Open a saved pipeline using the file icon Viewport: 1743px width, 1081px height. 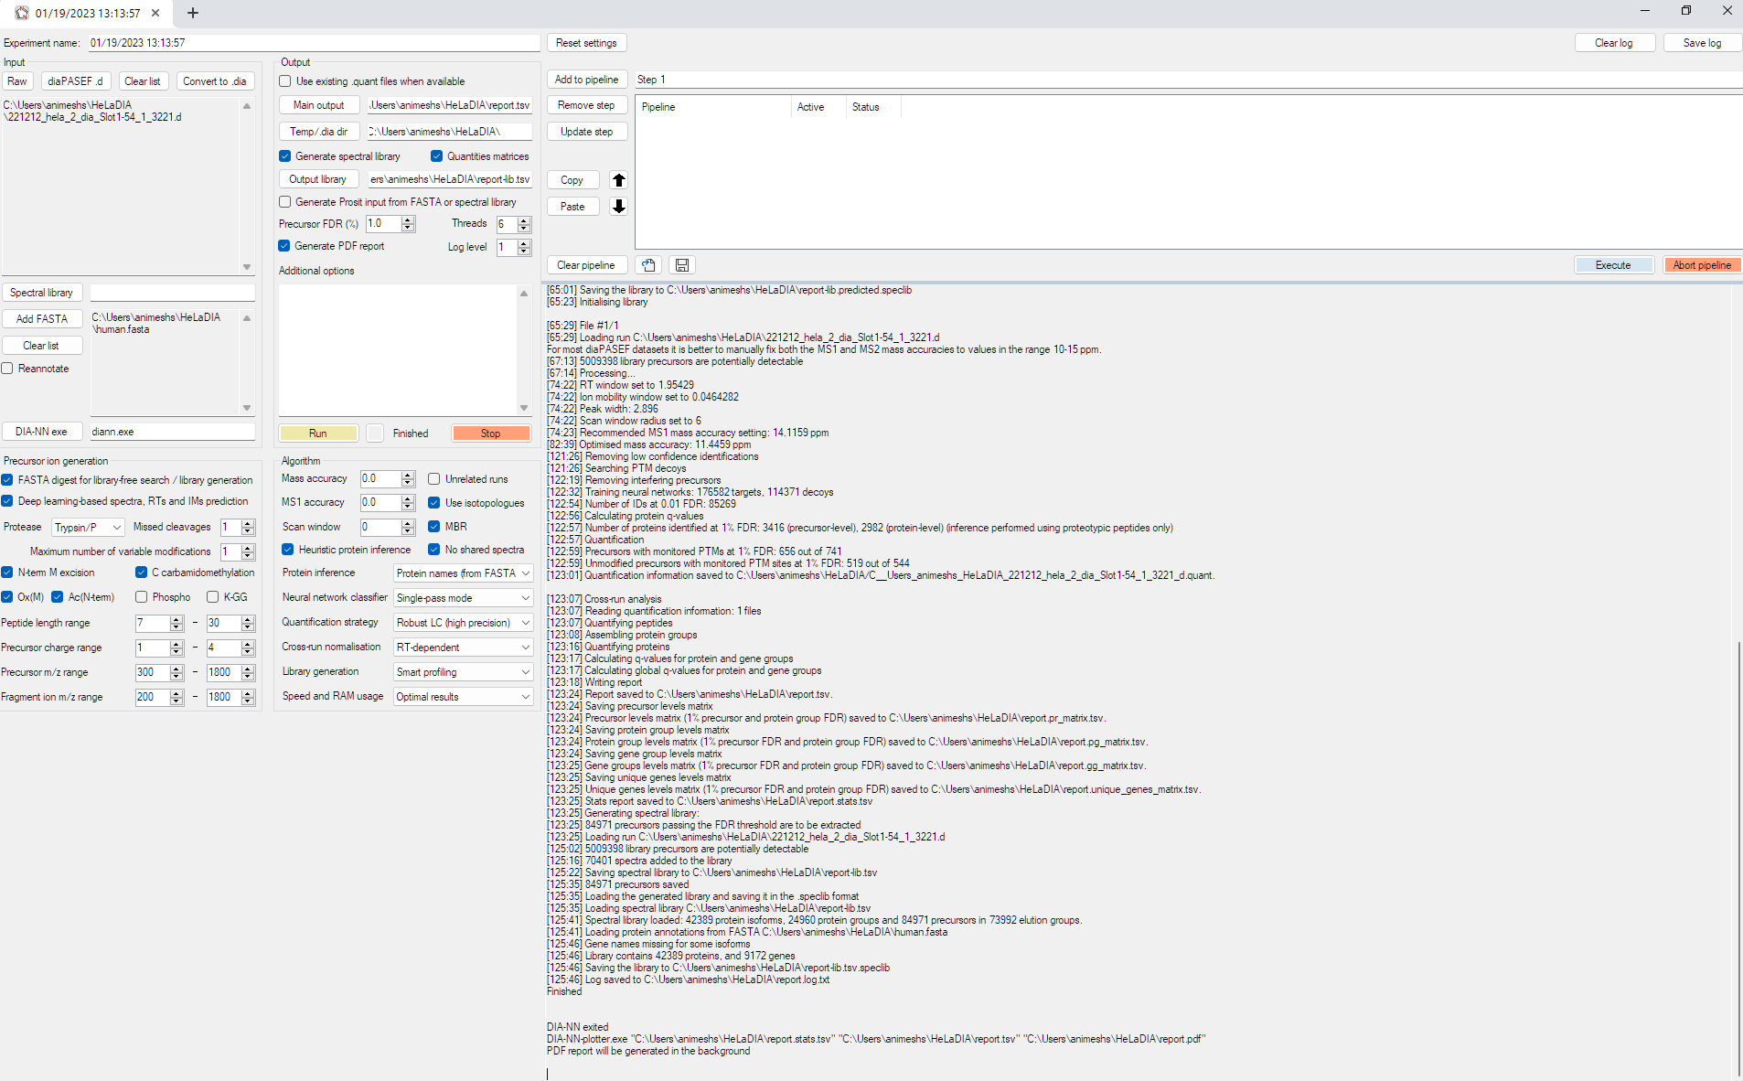click(x=648, y=265)
